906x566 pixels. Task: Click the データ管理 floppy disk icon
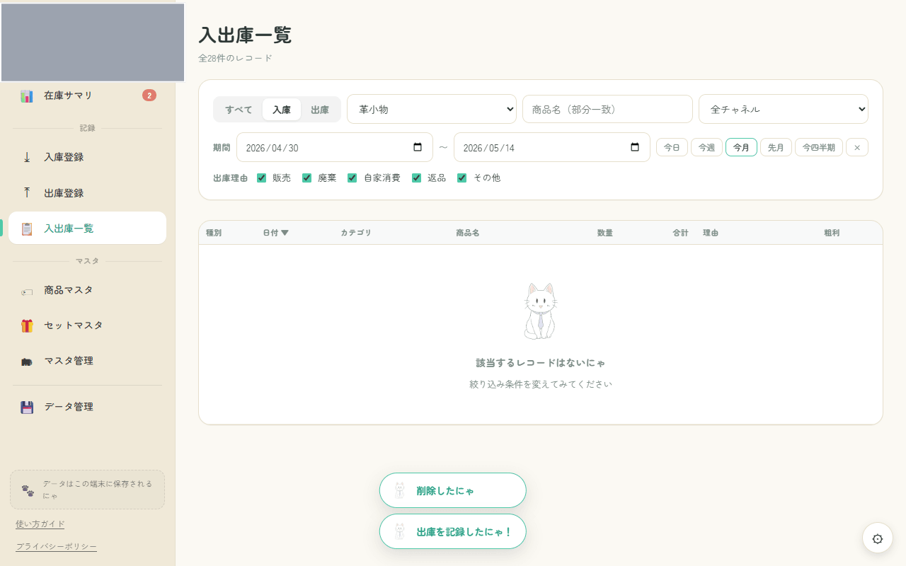(27, 407)
